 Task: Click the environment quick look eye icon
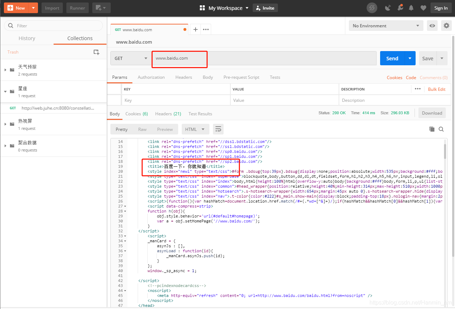432,26
